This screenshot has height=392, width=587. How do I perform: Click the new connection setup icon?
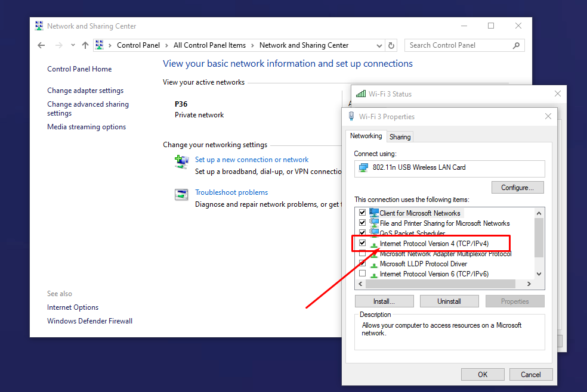pyautogui.click(x=181, y=162)
